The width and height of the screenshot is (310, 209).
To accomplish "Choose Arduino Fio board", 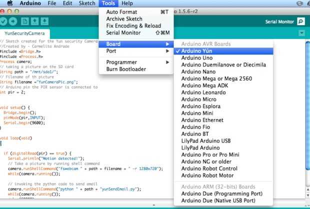I will [x=223, y=127].
